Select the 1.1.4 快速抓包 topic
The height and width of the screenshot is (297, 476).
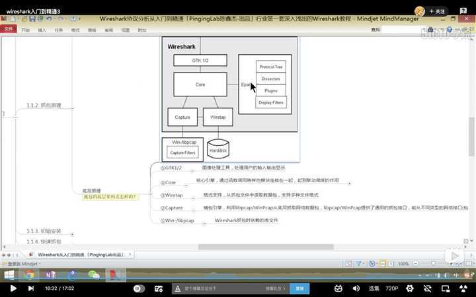click(x=44, y=242)
